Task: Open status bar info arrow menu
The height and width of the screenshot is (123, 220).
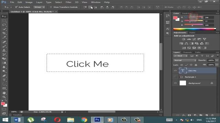Action: click(x=62, y=112)
